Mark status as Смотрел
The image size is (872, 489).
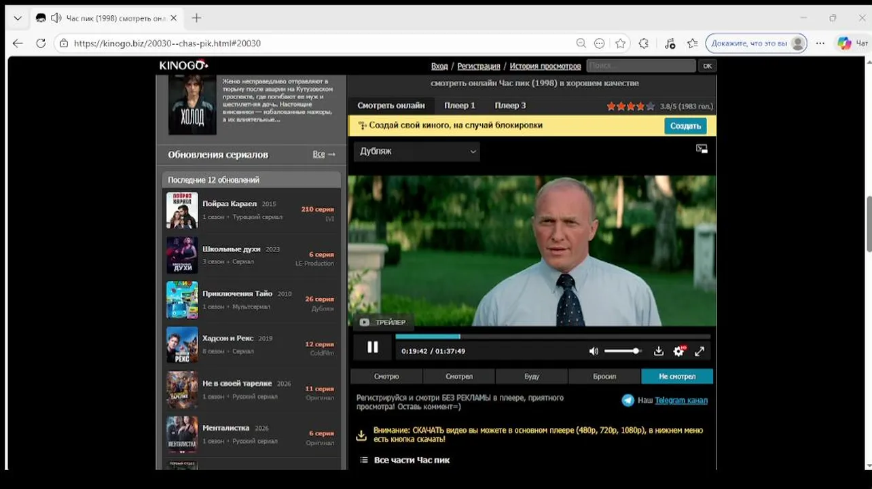(x=459, y=376)
